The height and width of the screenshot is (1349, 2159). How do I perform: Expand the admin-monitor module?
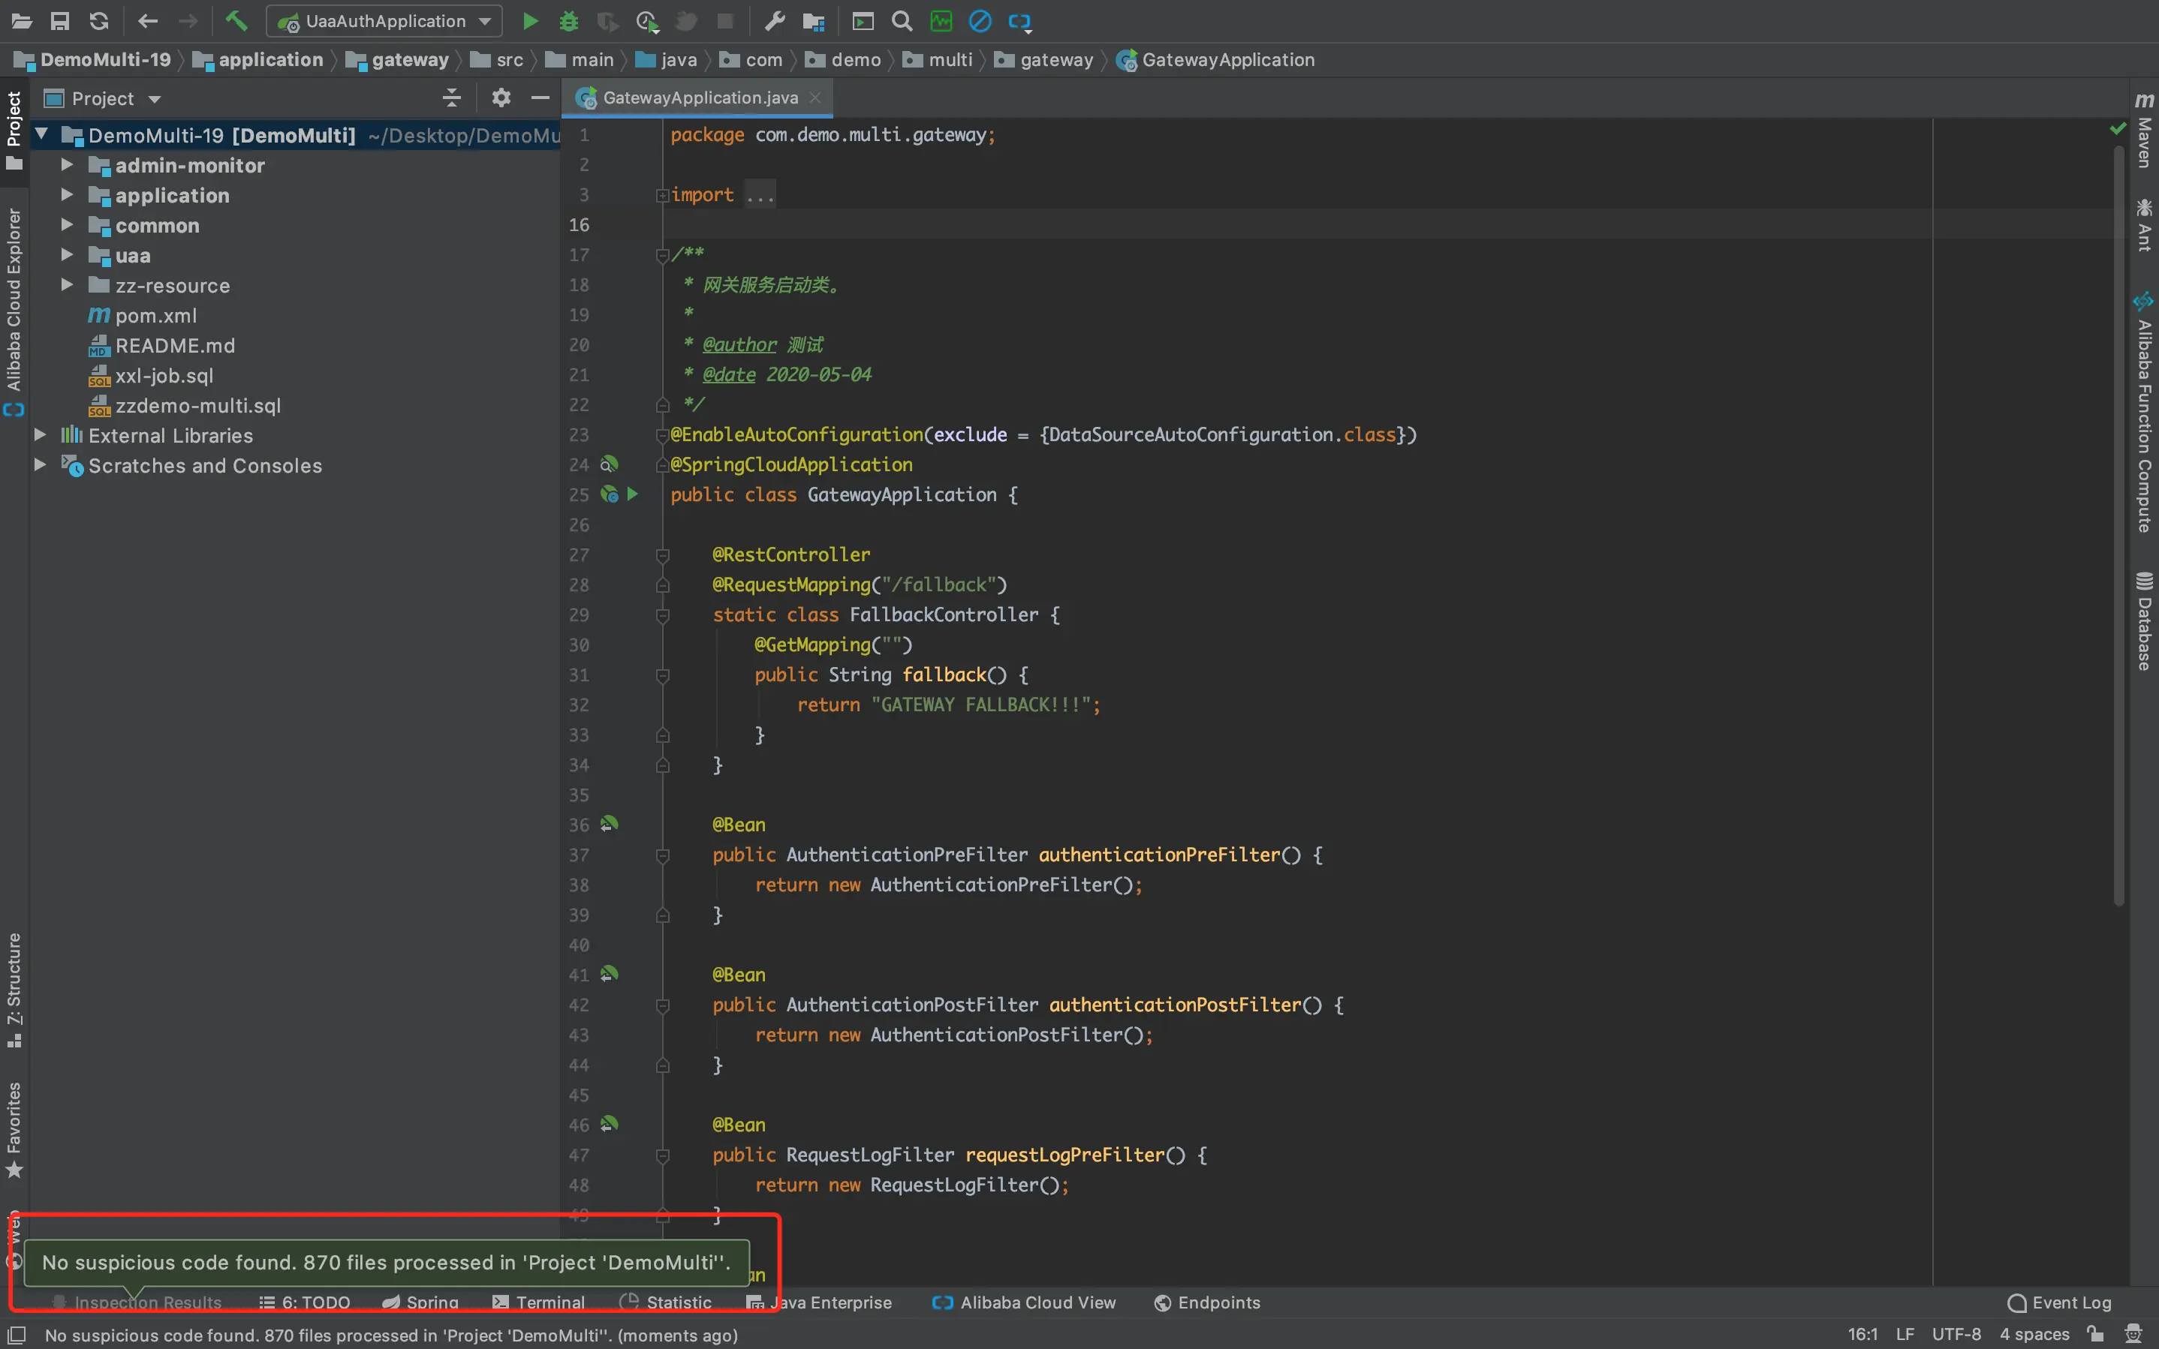67,165
